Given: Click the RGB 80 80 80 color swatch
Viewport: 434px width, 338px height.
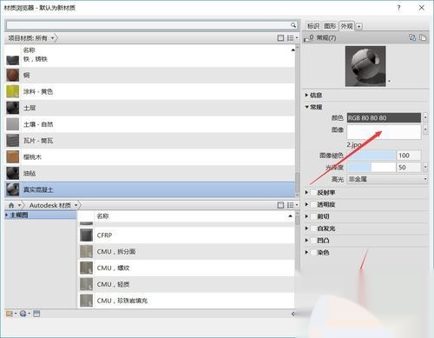Looking at the screenshot, I should (384, 117).
